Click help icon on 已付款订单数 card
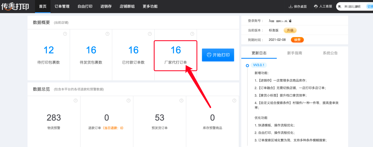 150,34
